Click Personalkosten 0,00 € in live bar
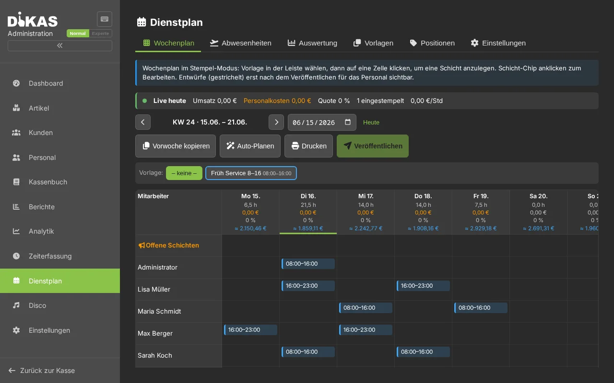This screenshot has height=383, width=614. click(x=277, y=101)
